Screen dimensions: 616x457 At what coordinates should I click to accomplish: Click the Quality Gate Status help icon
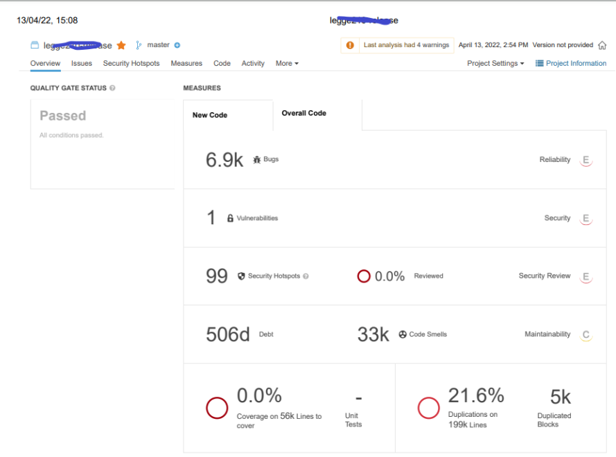[x=112, y=88]
